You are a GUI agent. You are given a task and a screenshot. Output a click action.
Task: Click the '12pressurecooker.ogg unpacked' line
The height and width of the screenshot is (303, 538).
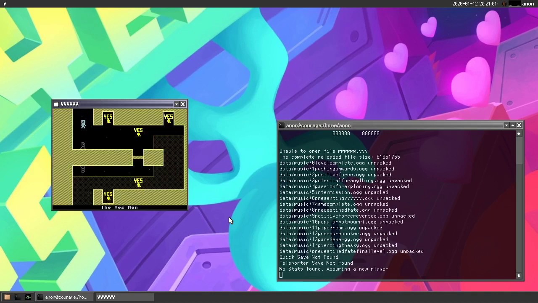(x=338, y=234)
